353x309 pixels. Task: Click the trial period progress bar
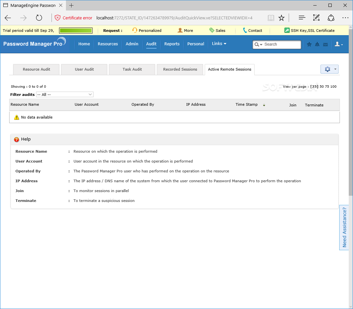pos(76,31)
